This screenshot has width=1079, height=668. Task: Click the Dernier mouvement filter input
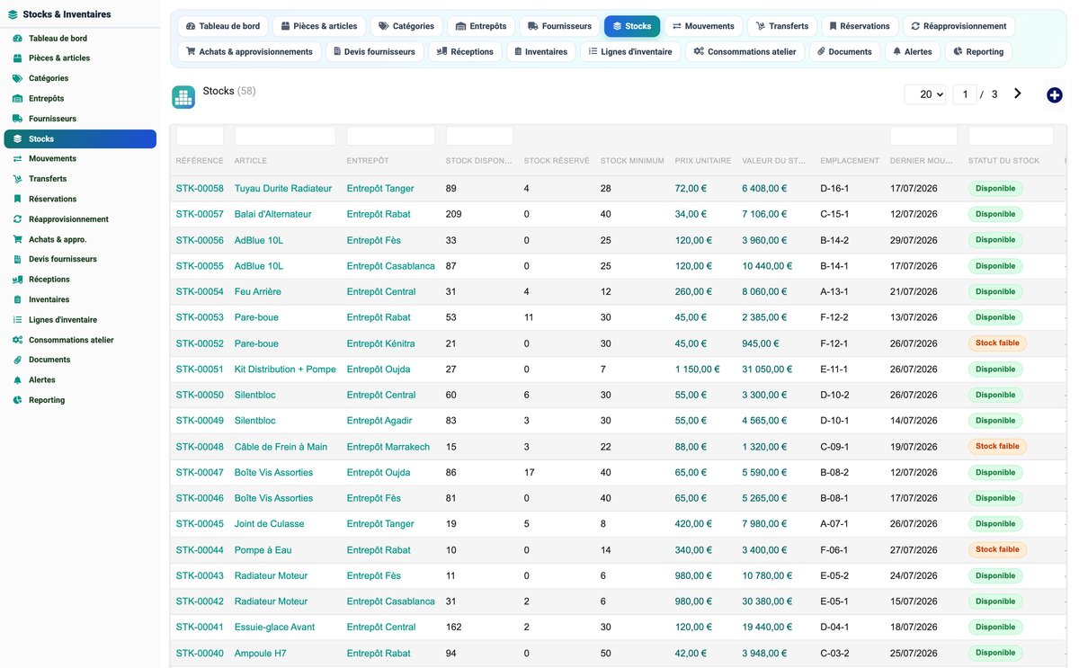pos(923,136)
